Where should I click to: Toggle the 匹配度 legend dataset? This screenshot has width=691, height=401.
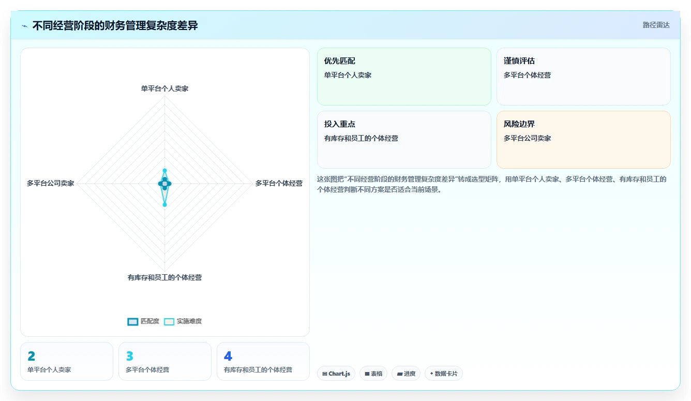click(x=143, y=321)
